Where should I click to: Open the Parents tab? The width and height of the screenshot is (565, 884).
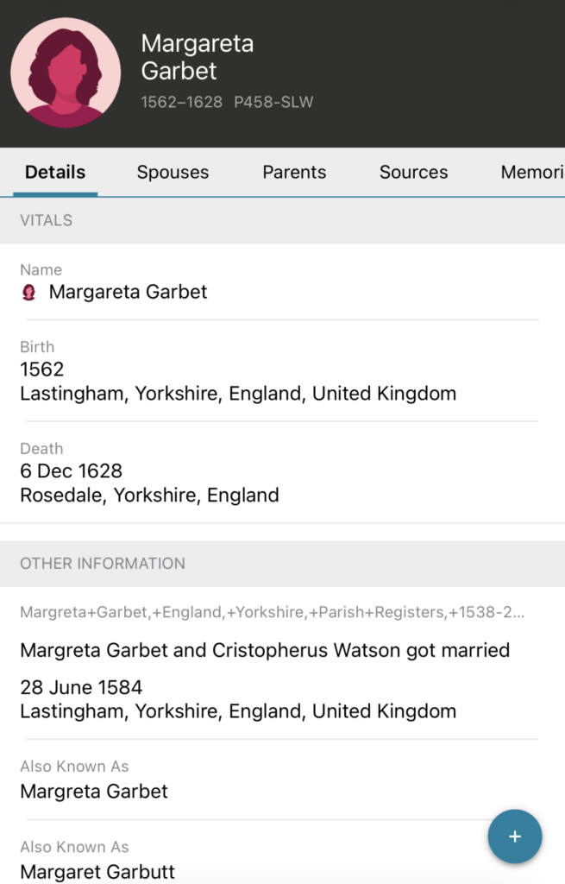pos(294,172)
